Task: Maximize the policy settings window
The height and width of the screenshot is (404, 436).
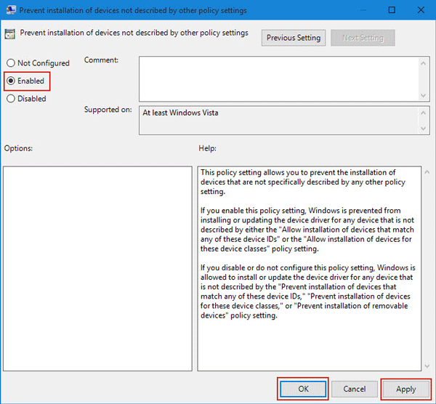Action: coord(392,10)
